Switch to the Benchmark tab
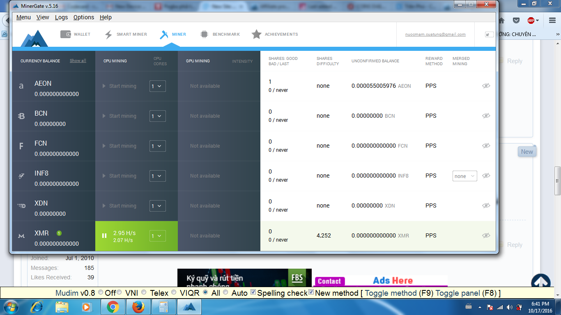This screenshot has width=561, height=315. [x=220, y=34]
